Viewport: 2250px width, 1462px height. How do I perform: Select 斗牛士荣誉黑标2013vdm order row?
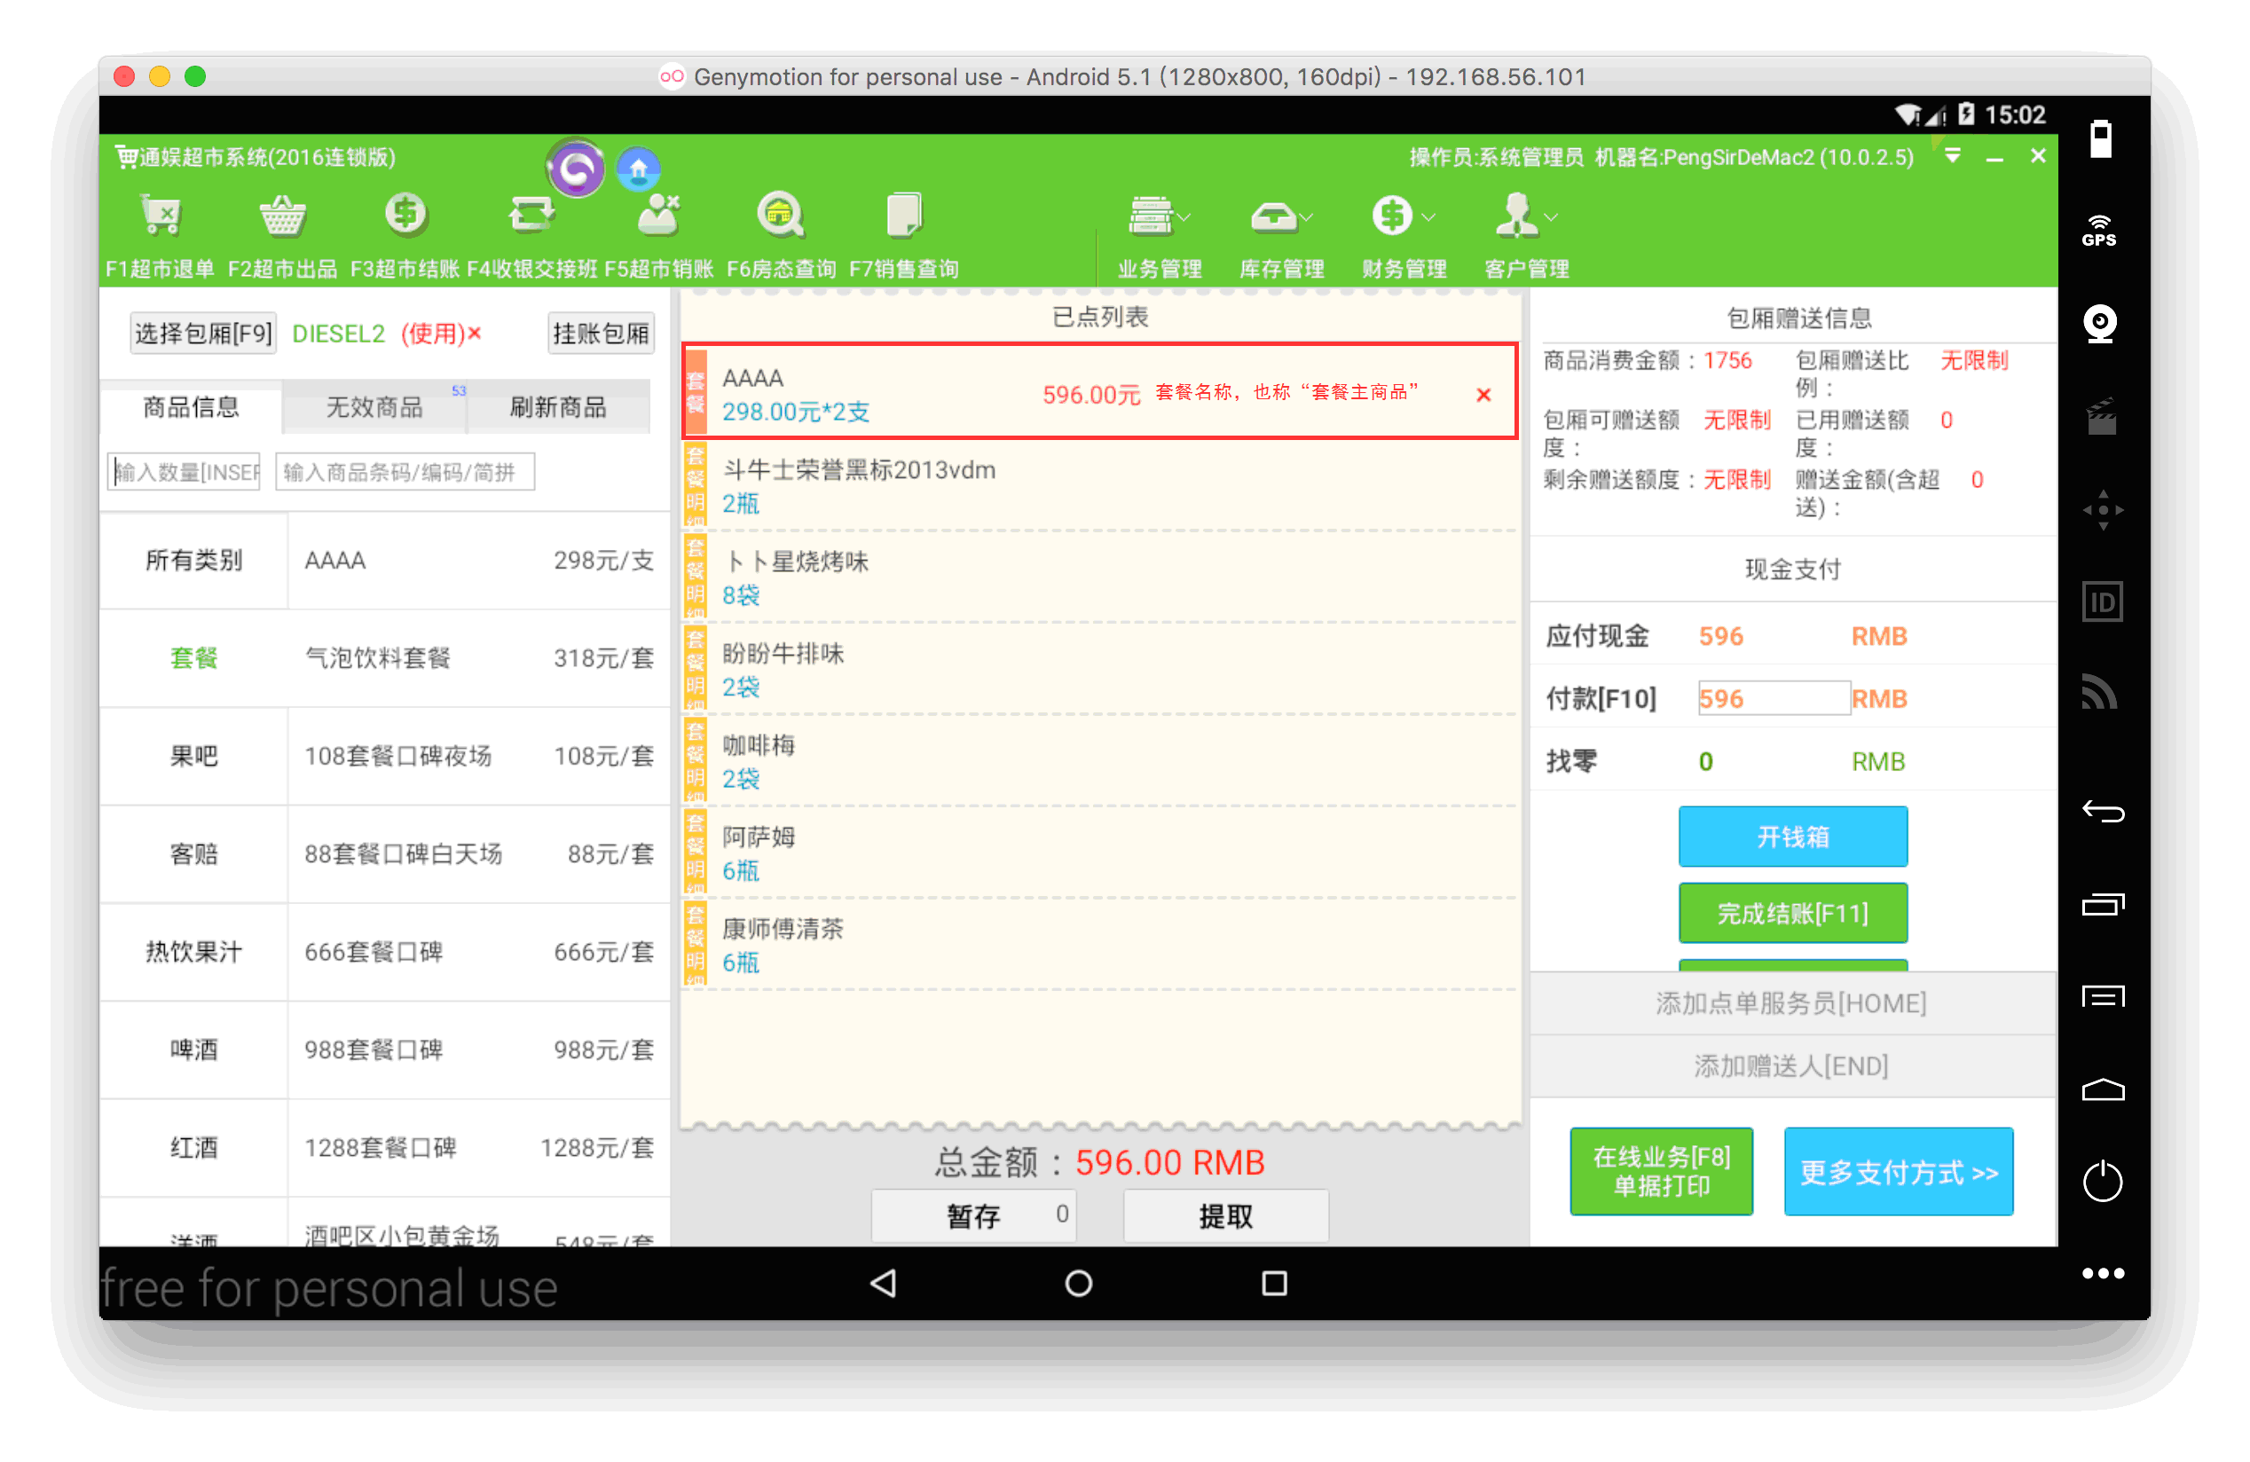click(1098, 487)
